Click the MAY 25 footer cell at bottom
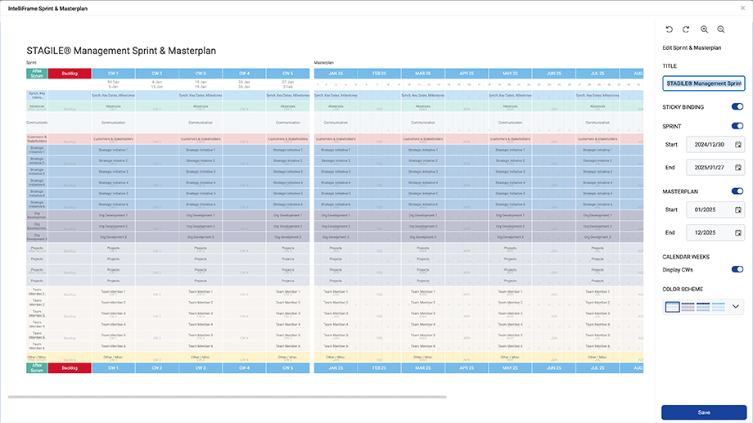Image resolution: width=753 pixels, height=423 pixels. click(x=510, y=368)
